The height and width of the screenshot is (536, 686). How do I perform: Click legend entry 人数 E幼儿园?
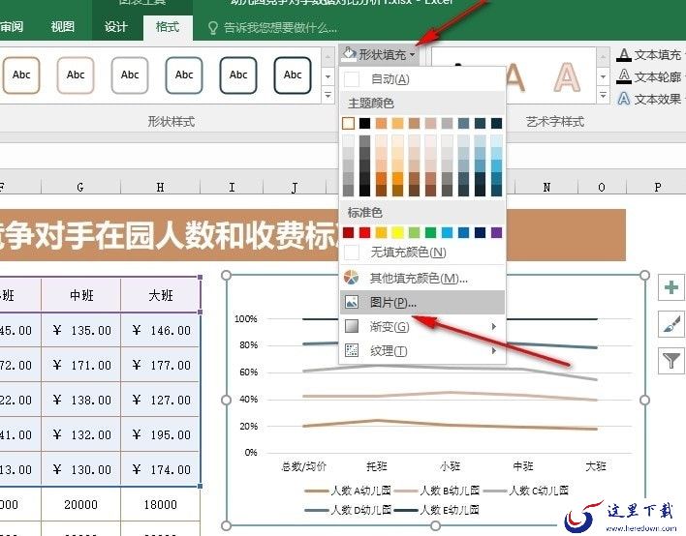point(437,510)
